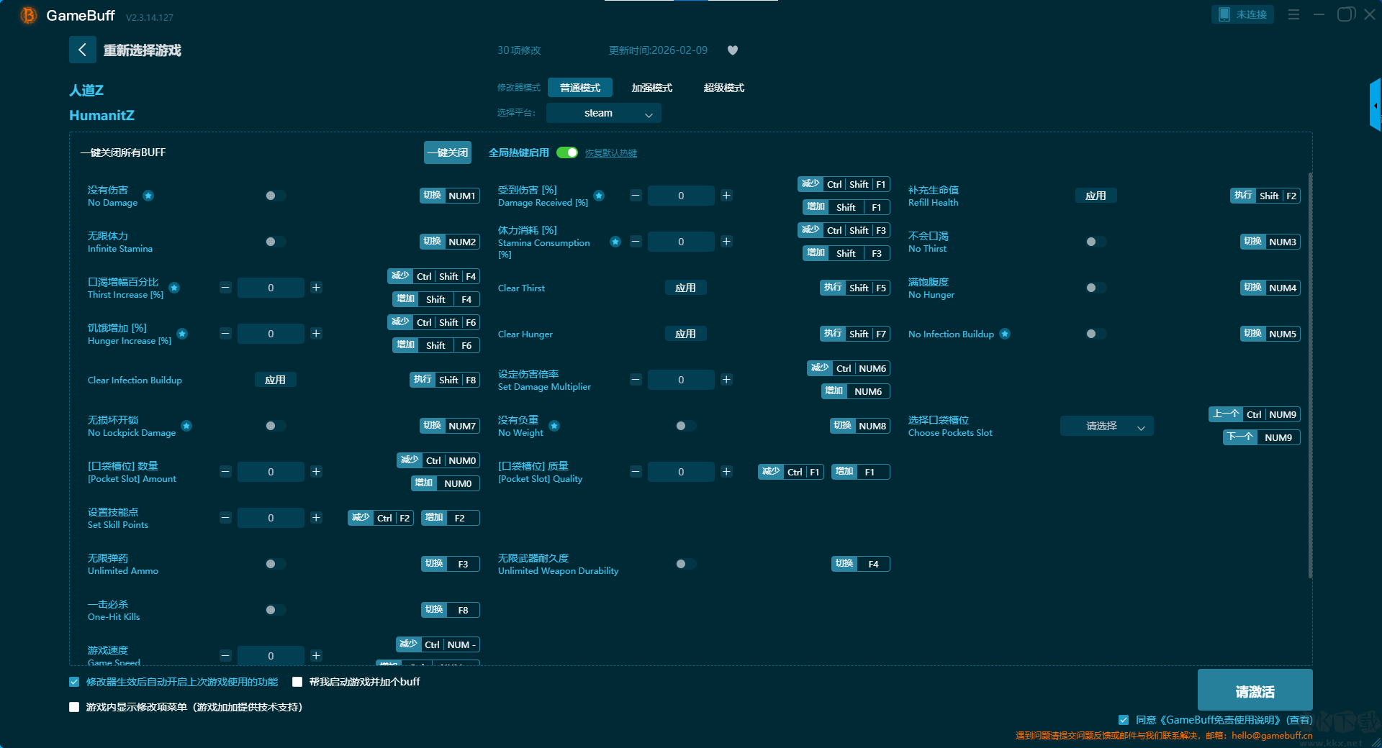
Task: Click the Set Skill Points value field
Action: click(271, 518)
